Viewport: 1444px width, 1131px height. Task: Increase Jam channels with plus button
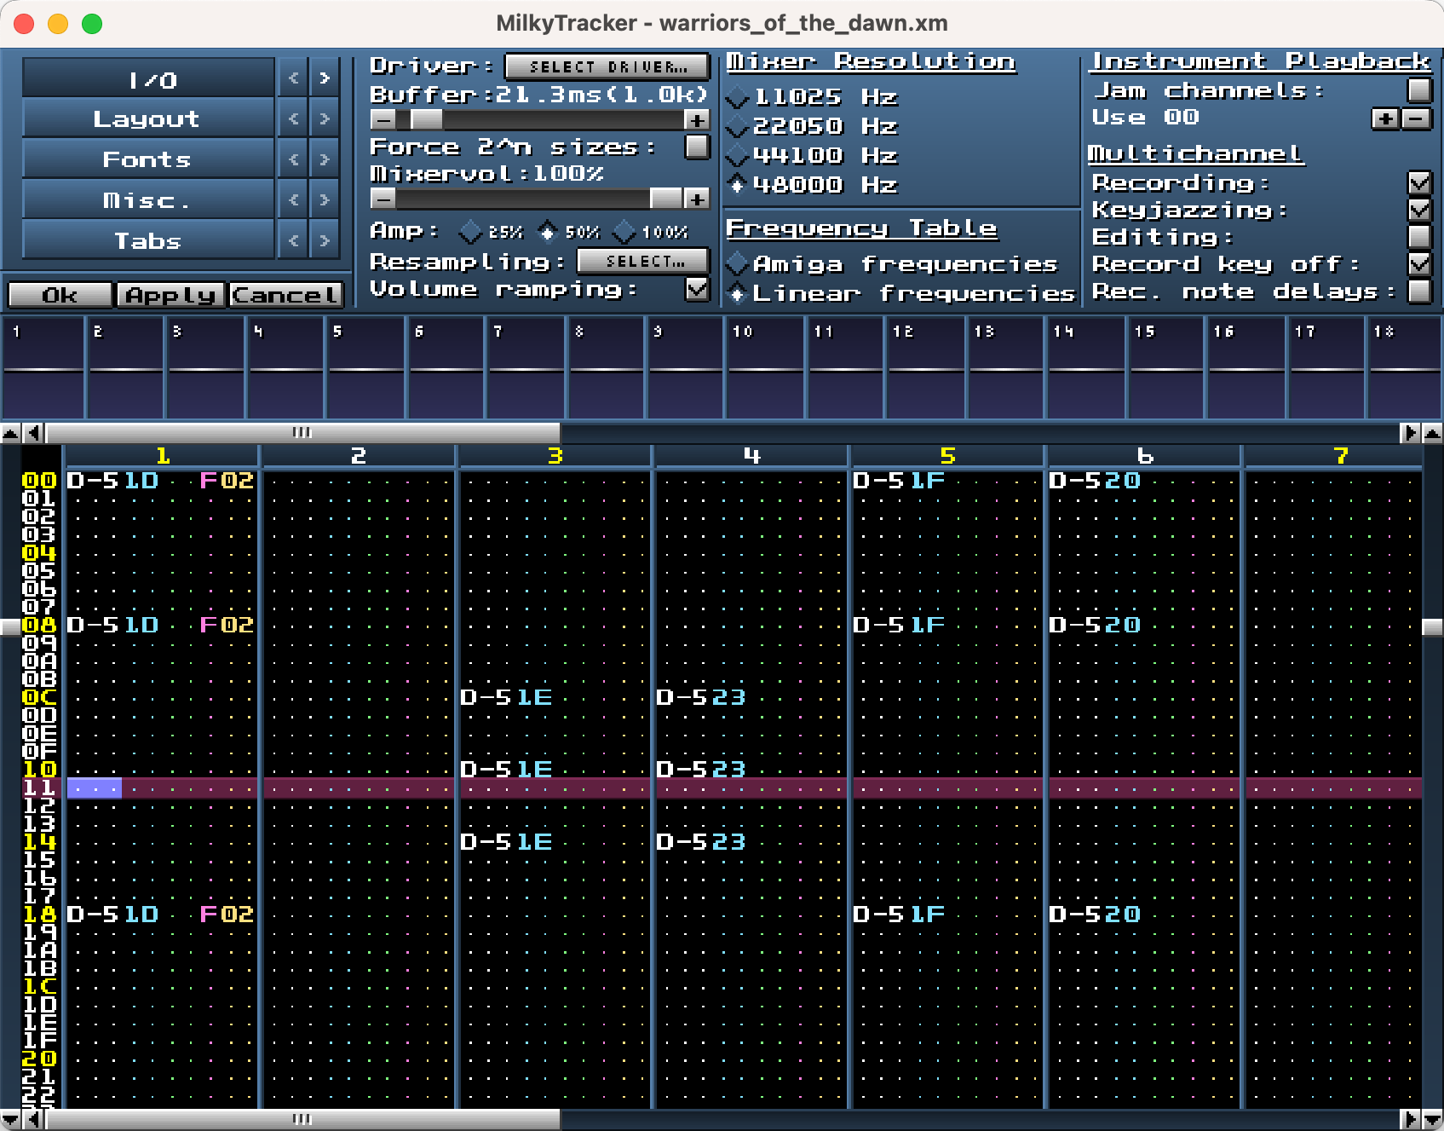pos(1385,118)
